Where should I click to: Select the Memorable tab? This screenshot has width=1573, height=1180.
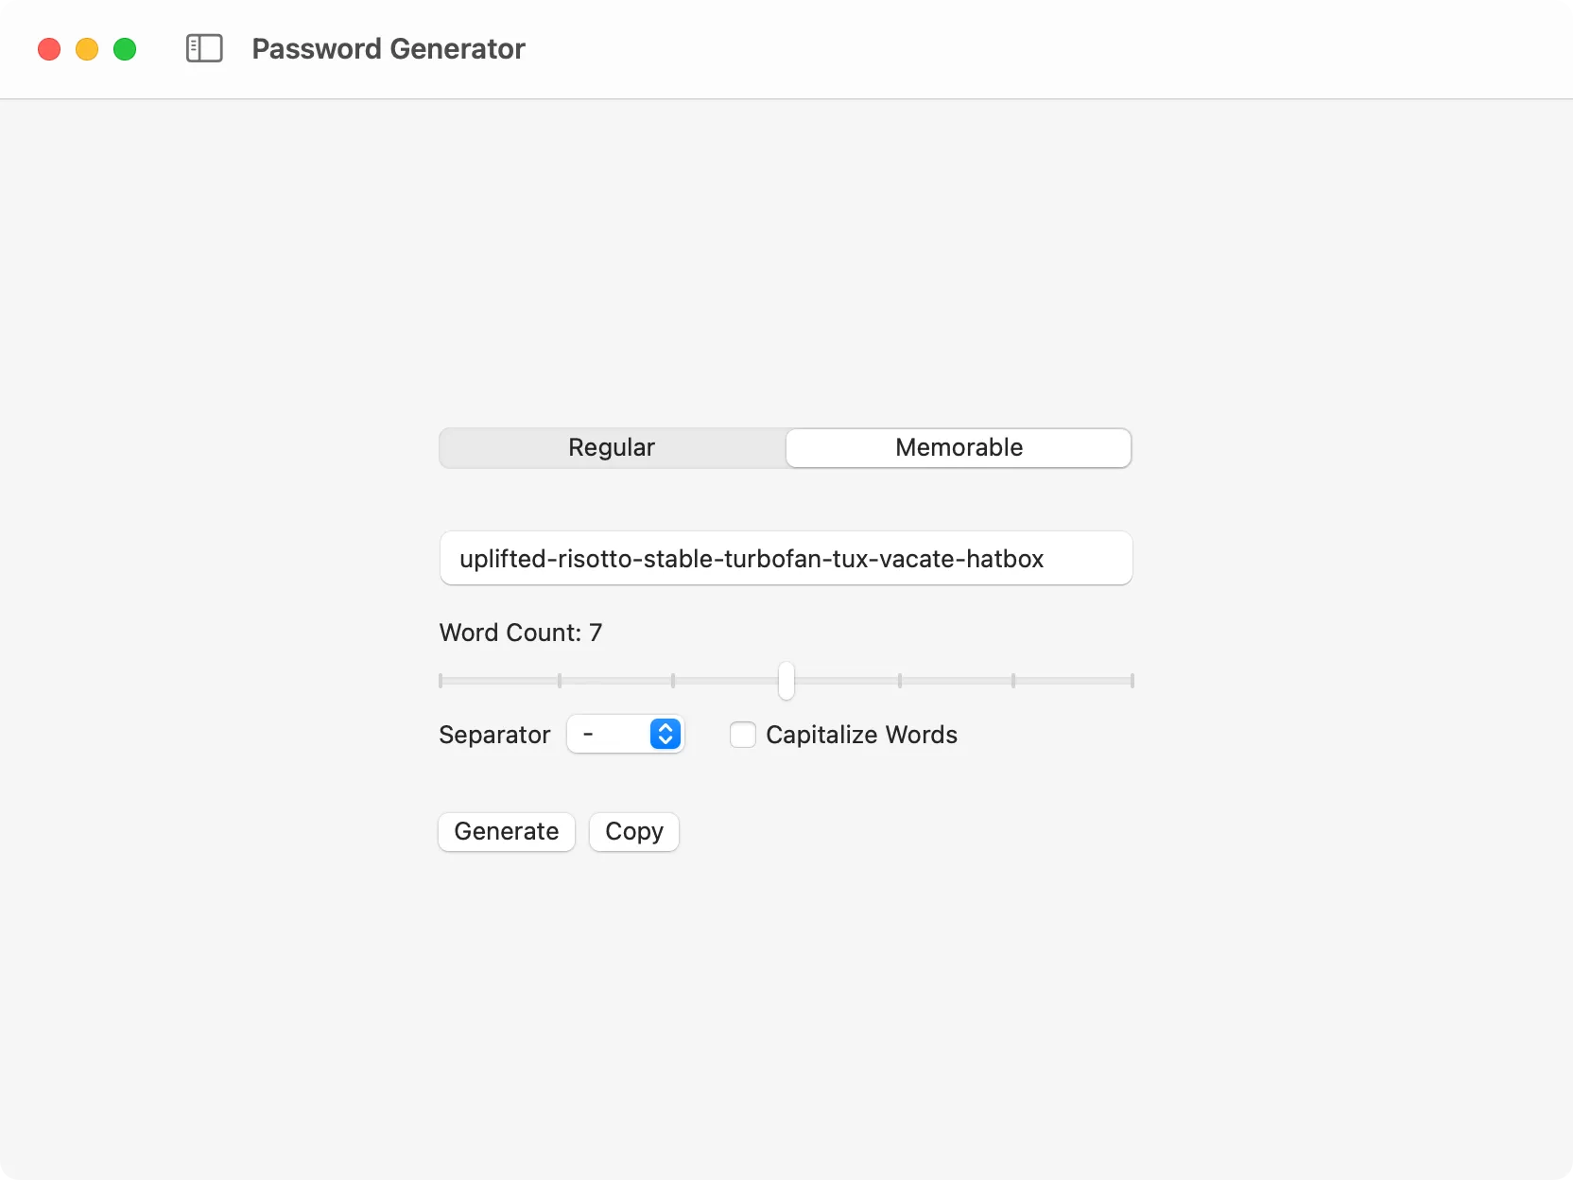coord(958,447)
